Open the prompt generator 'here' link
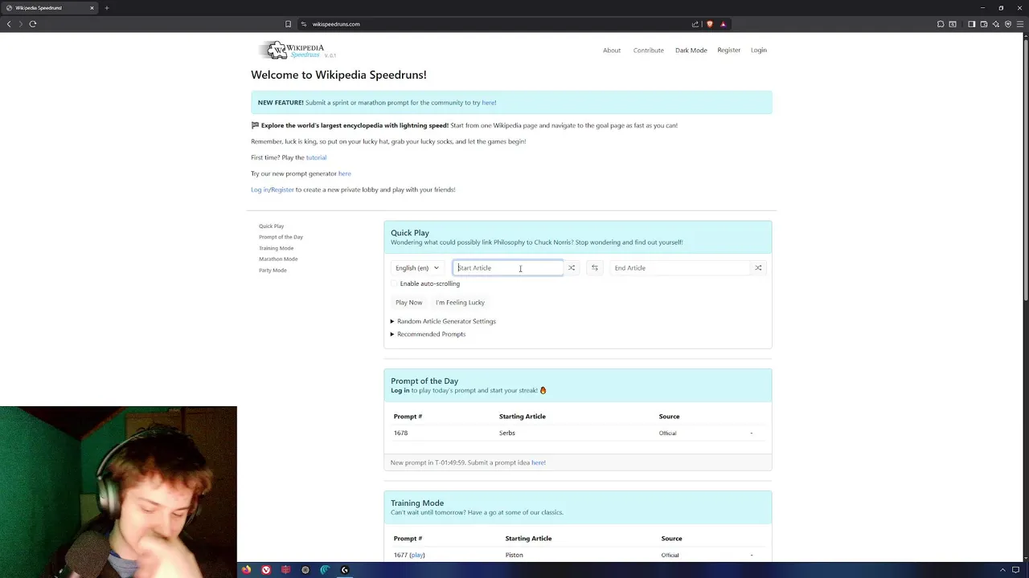 pos(345,173)
